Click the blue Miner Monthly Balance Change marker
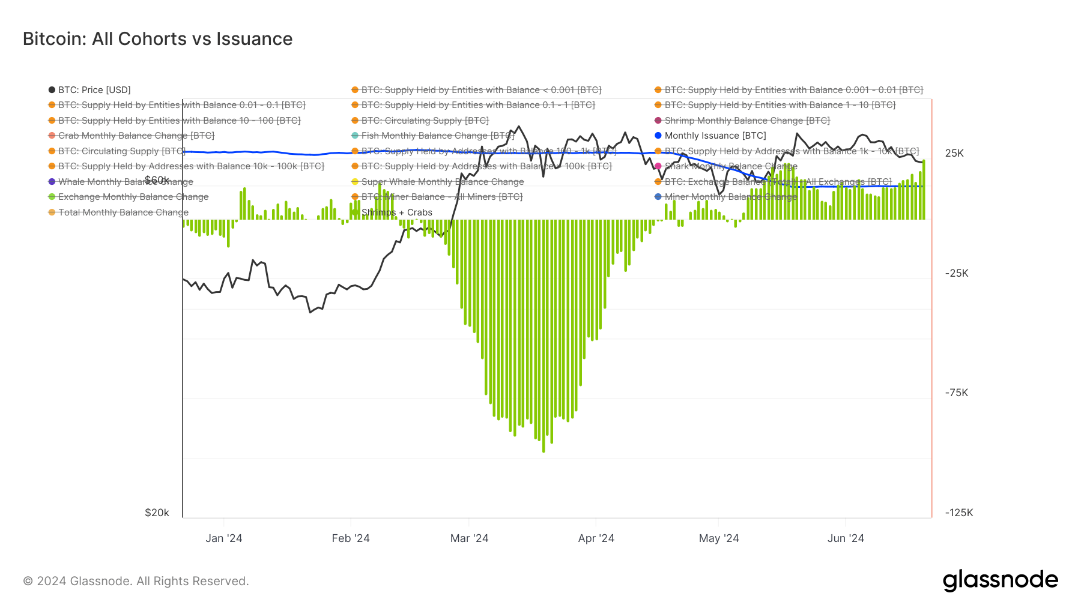The height and width of the screenshot is (608, 1081). (x=658, y=197)
